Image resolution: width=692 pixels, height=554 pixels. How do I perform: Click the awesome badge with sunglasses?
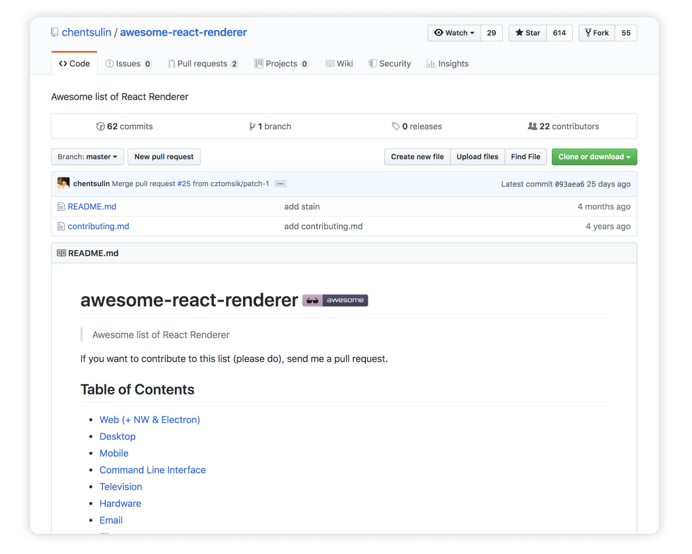335,300
